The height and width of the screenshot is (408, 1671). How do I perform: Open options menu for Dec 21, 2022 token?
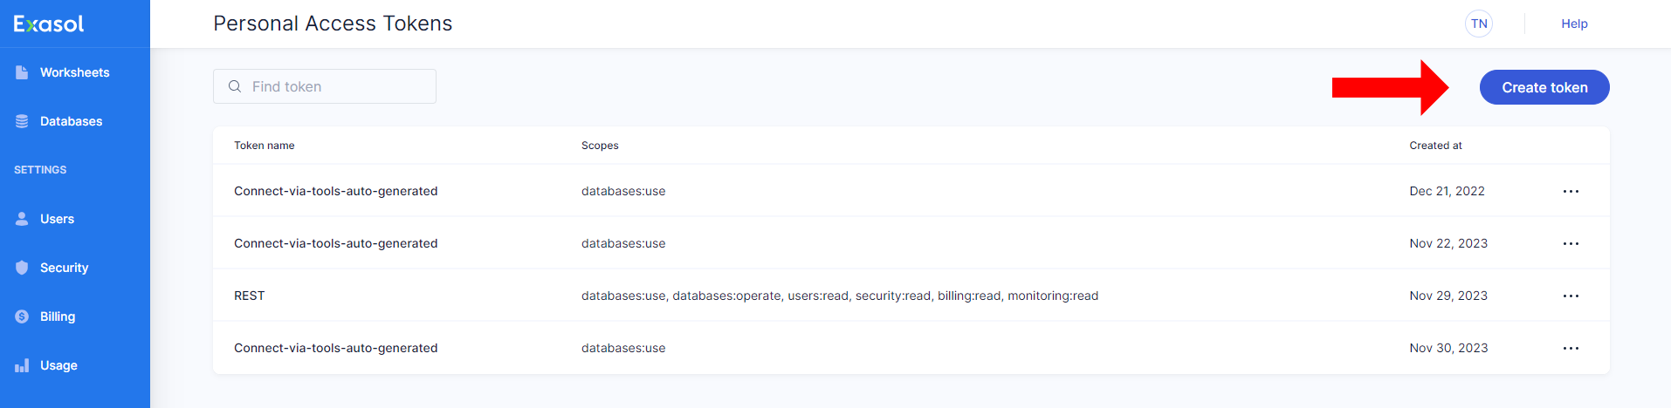[1571, 191]
